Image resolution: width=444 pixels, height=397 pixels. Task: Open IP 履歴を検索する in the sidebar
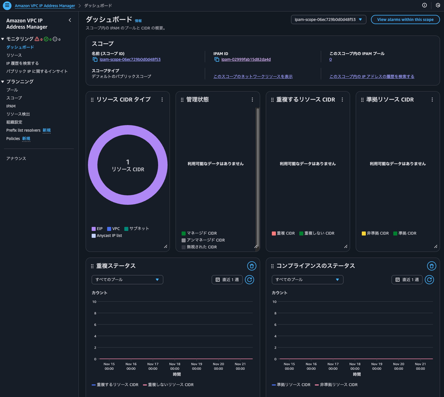pyautogui.click(x=22, y=63)
